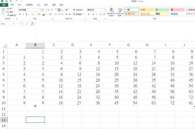
Task: Click the Copy icon in the clipboard group
Action: (8, 12)
